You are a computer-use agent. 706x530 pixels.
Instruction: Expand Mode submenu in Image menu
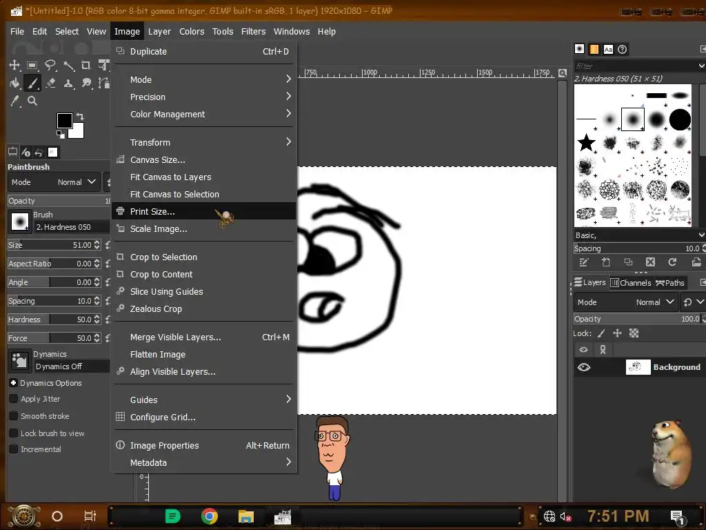point(203,79)
